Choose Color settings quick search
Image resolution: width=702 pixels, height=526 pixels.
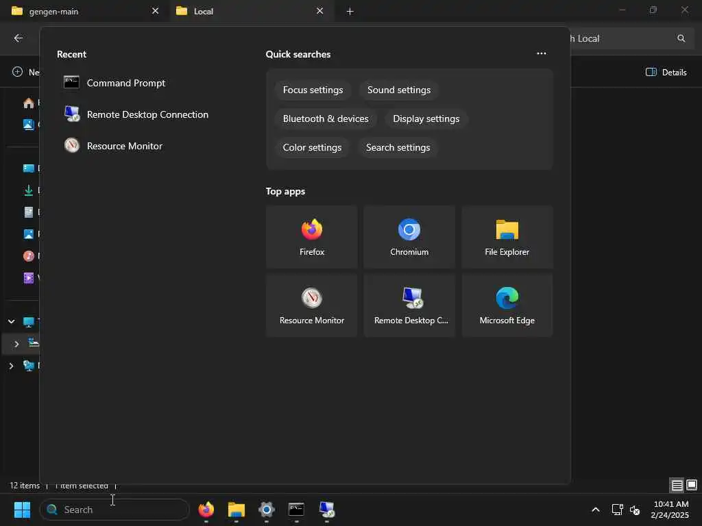pyautogui.click(x=312, y=147)
